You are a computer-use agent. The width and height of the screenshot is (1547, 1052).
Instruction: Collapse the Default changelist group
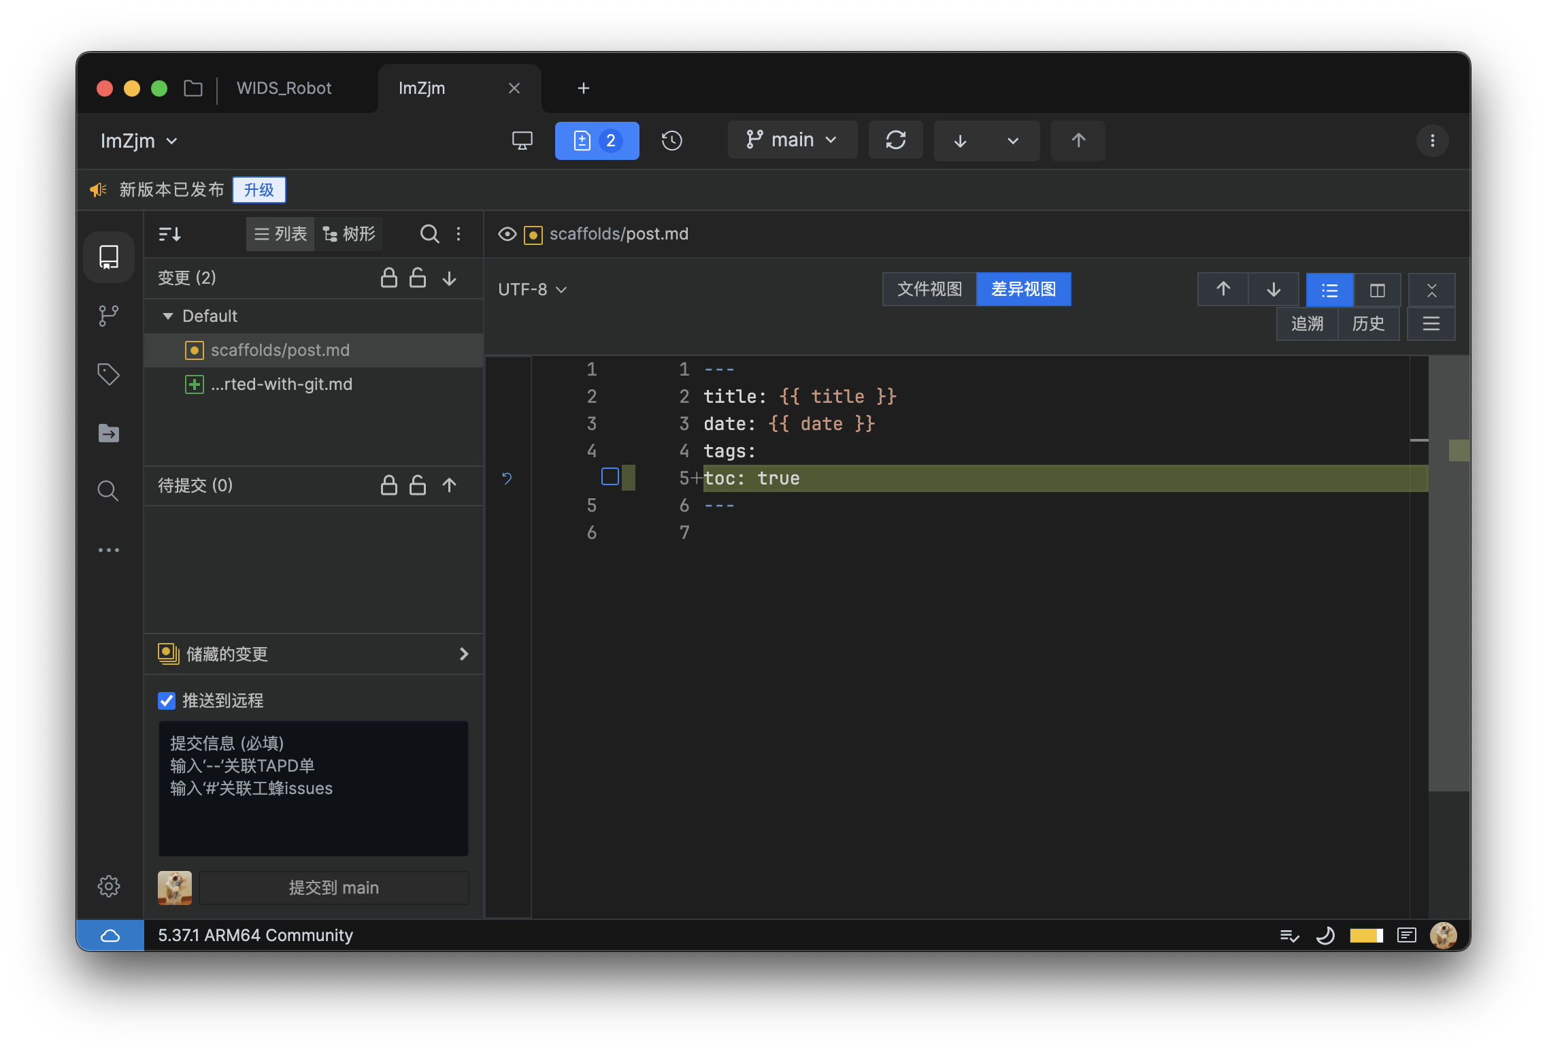pos(168,316)
